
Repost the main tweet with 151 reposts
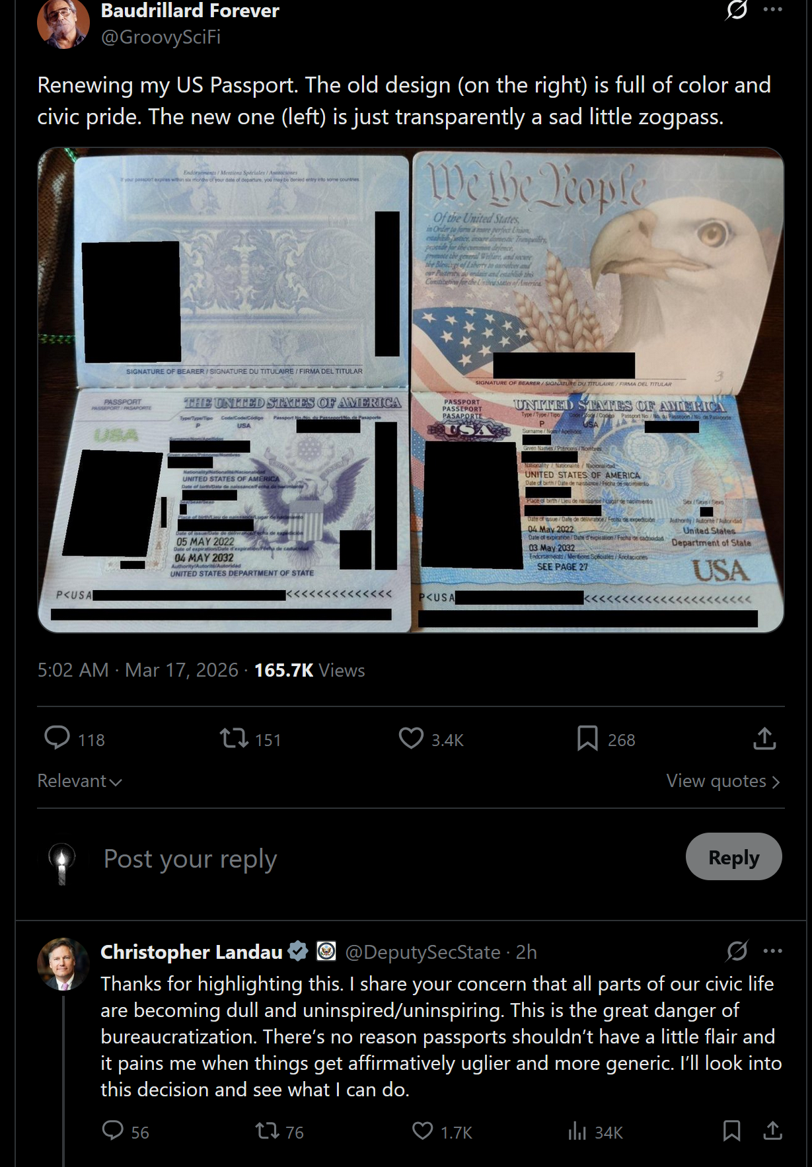234,738
